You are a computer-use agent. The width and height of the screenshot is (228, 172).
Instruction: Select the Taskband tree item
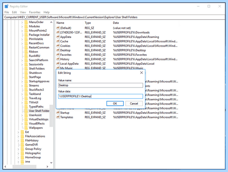(35, 94)
